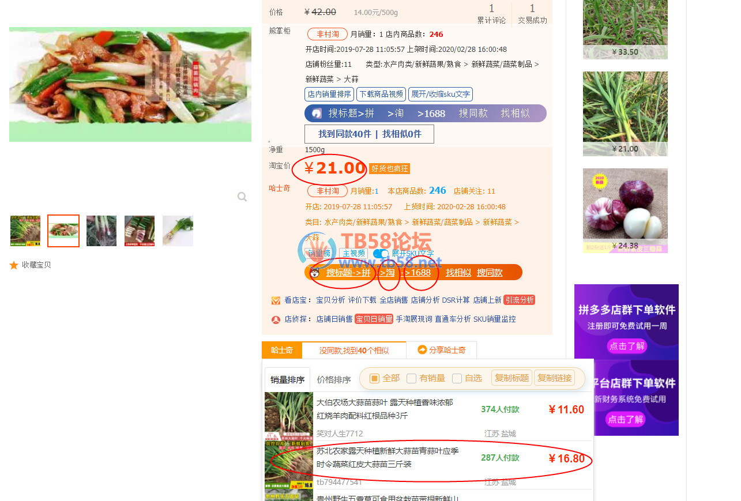Screen dimensions: 741x501
Task: Click the red 引流分析 tag
Action: click(519, 300)
